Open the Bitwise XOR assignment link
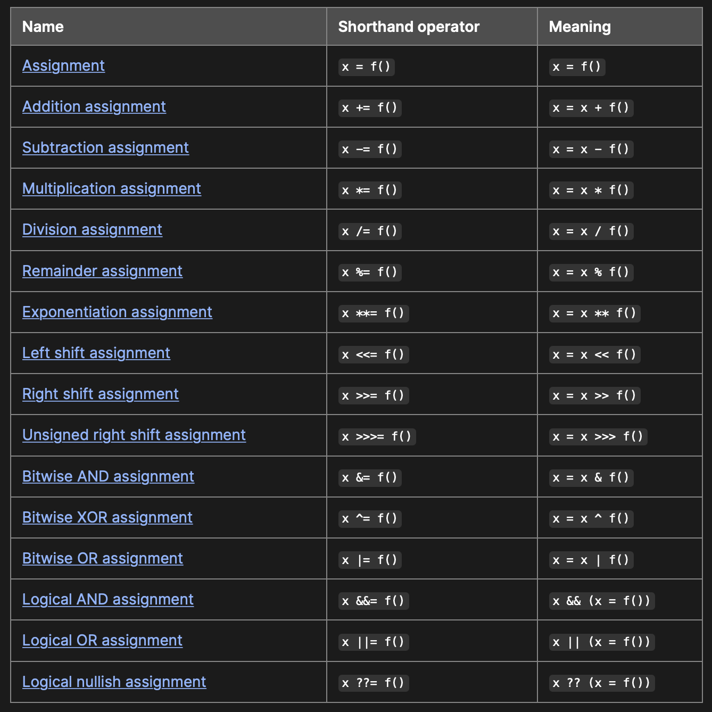 107,517
